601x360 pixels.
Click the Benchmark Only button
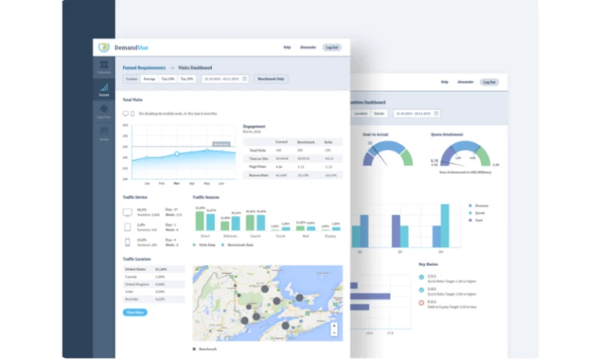tap(271, 79)
